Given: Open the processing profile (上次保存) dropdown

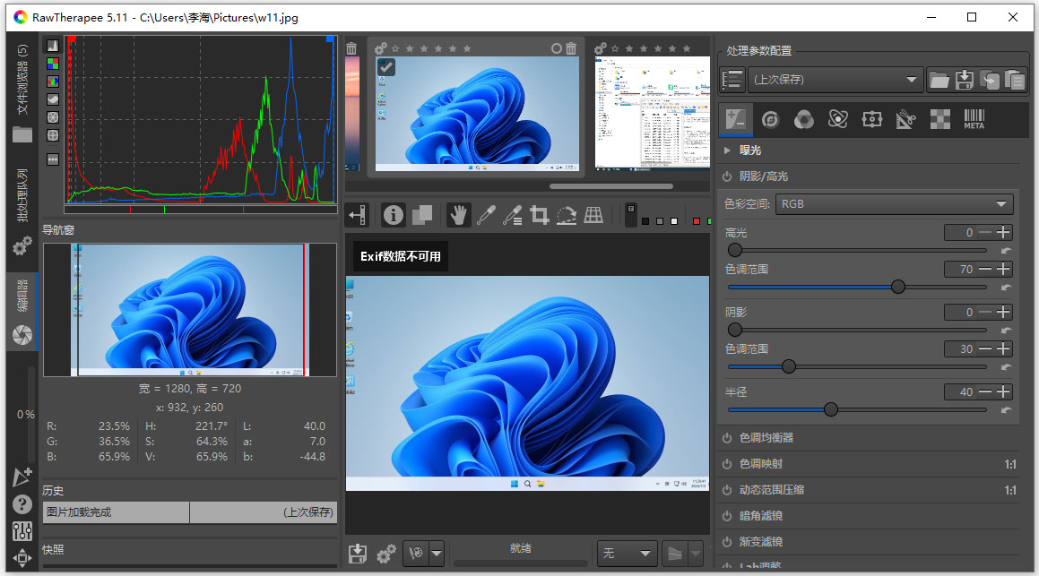Looking at the screenshot, I should tap(835, 80).
